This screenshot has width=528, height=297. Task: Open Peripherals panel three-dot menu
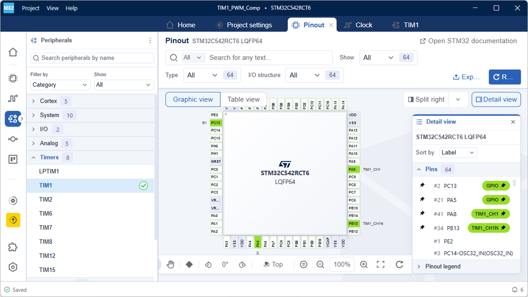pyautogui.click(x=150, y=41)
